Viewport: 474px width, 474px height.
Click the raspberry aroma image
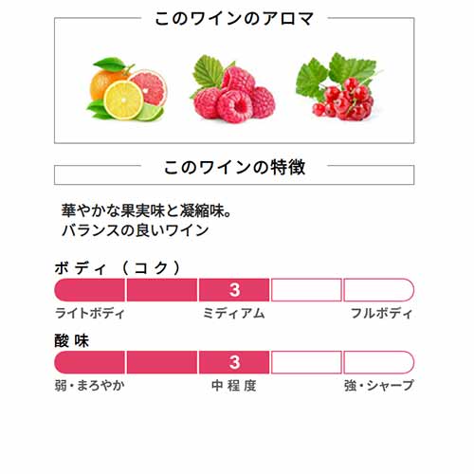click(x=233, y=89)
